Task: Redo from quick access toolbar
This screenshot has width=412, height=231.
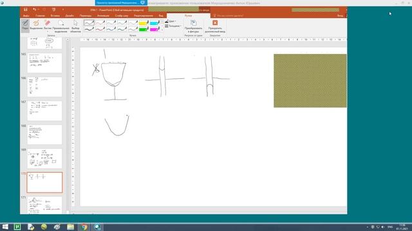Action: tap(44, 10)
